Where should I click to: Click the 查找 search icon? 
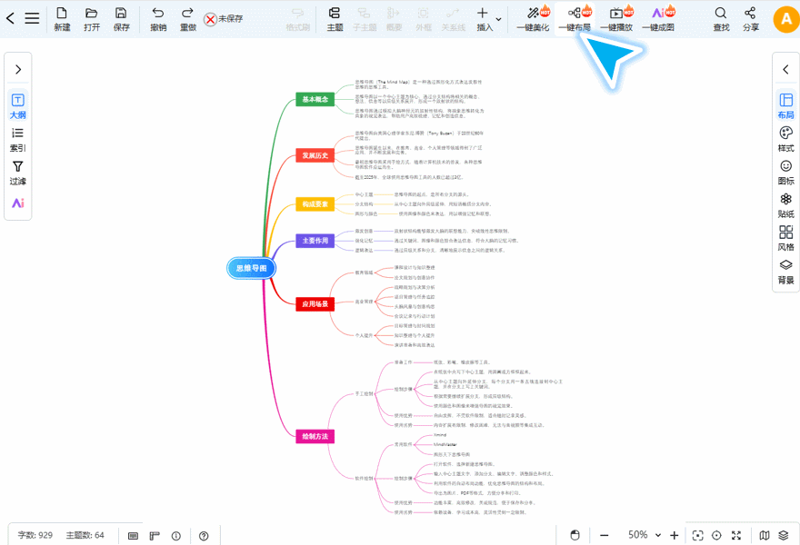pyautogui.click(x=721, y=19)
